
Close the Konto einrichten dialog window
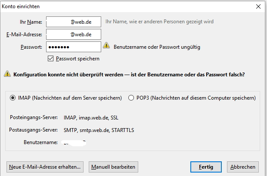(258, 6)
